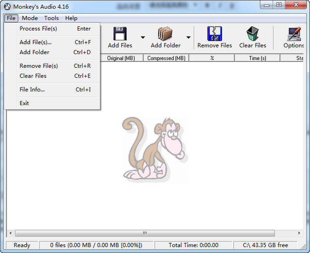This screenshot has height=253, width=310.
Task: Close the open File menu
Action: (11, 18)
